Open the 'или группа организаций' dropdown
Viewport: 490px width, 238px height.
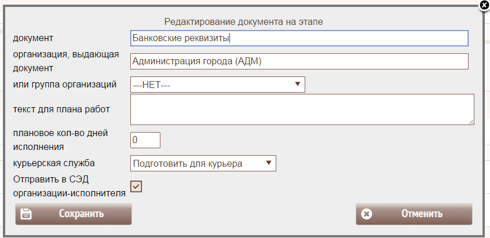(217, 85)
